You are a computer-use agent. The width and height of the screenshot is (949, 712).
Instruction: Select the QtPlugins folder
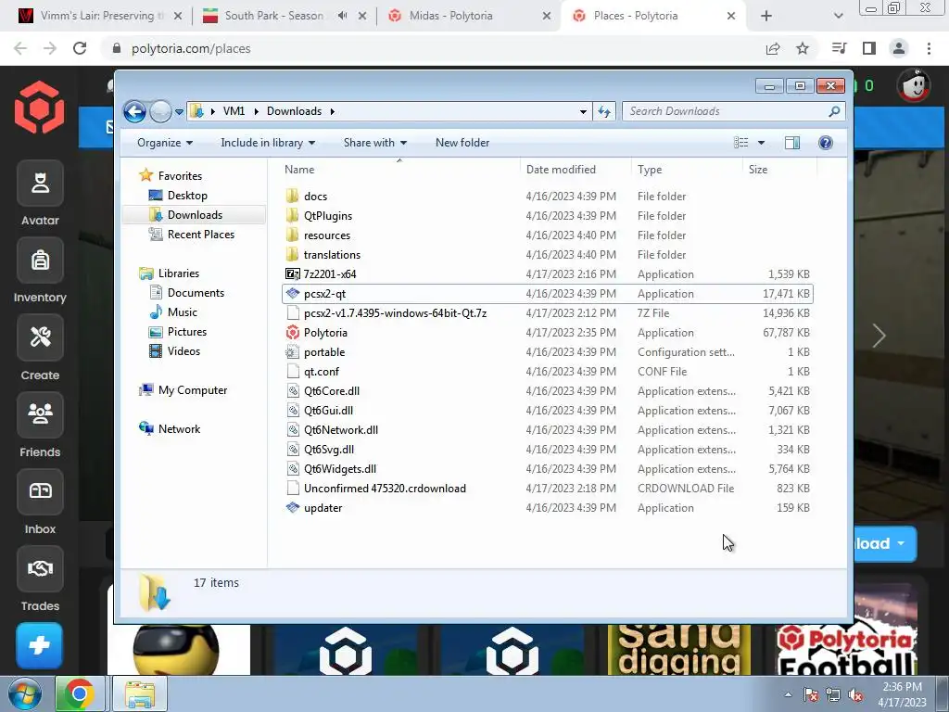tap(548, 215)
